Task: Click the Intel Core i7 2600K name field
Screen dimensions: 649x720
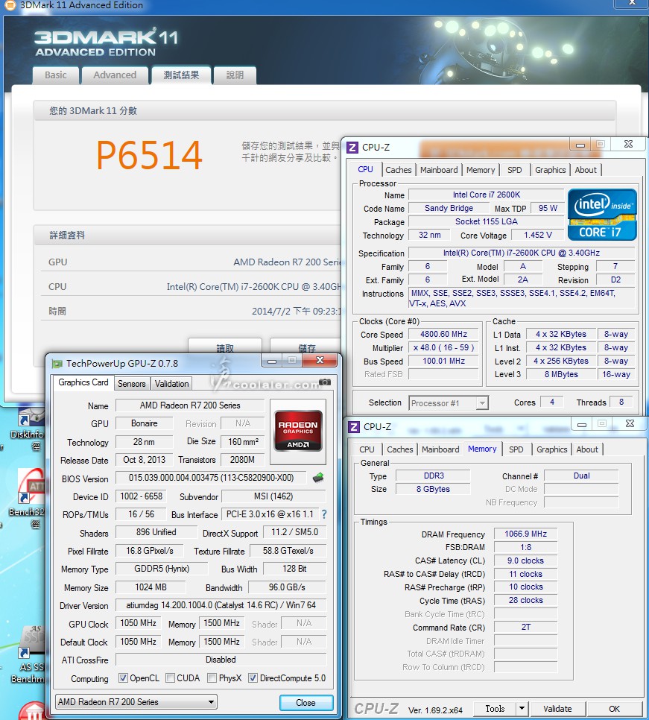Action: pyautogui.click(x=486, y=195)
